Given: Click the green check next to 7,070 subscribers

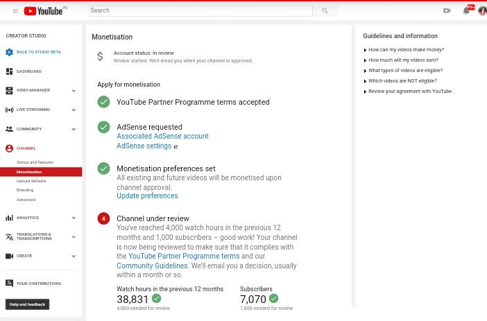Looking at the screenshot, I should point(273,298).
